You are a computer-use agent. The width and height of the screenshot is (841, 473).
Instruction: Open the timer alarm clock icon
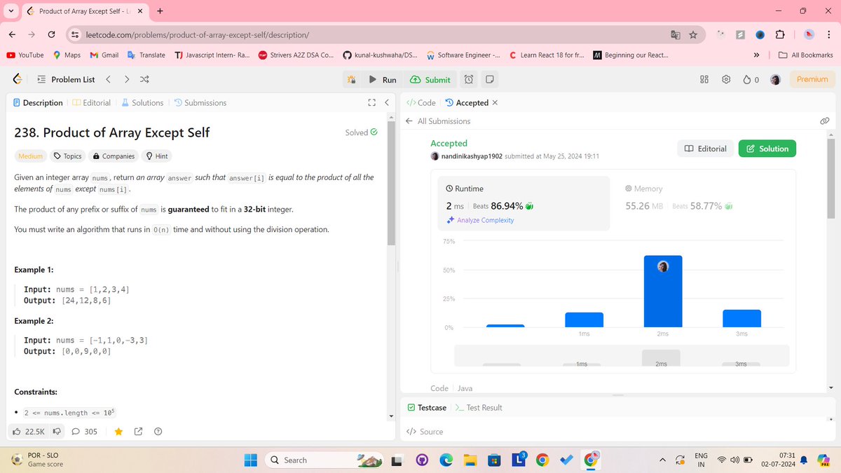[470, 80]
